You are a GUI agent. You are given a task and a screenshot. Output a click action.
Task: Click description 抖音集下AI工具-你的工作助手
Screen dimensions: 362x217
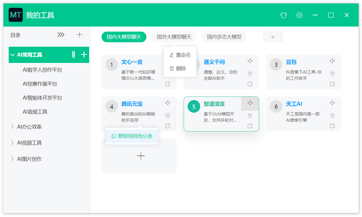coord(304,75)
